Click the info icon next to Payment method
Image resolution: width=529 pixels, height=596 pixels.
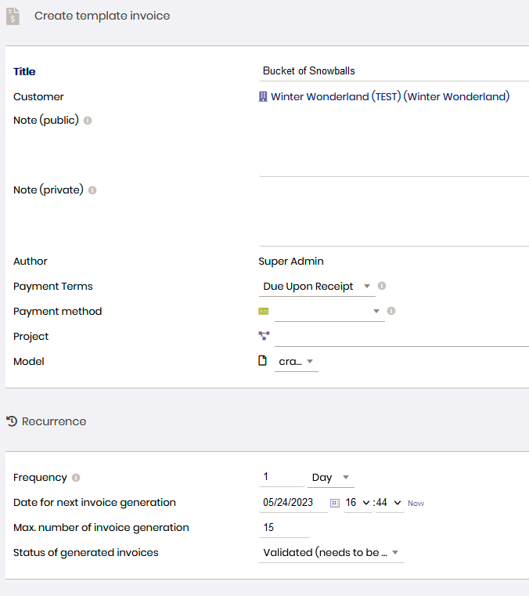coord(391,311)
